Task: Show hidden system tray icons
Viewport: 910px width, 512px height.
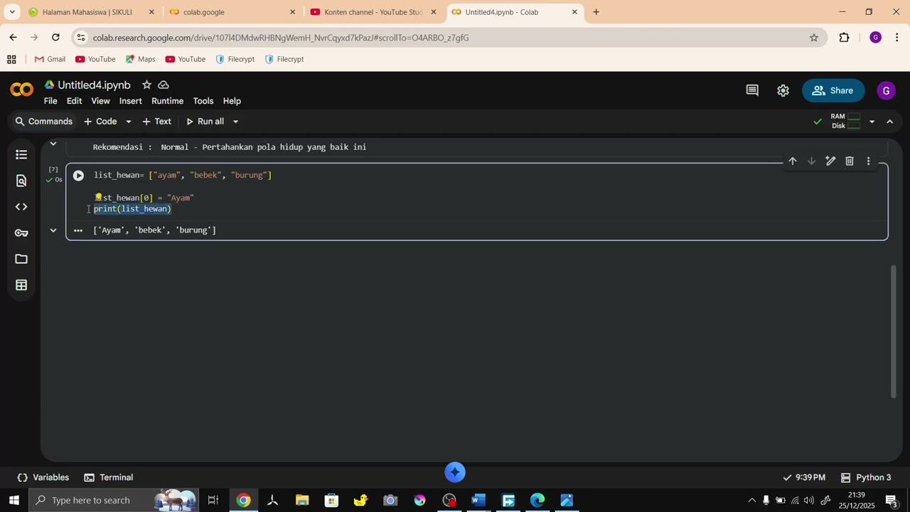Action: point(752,501)
